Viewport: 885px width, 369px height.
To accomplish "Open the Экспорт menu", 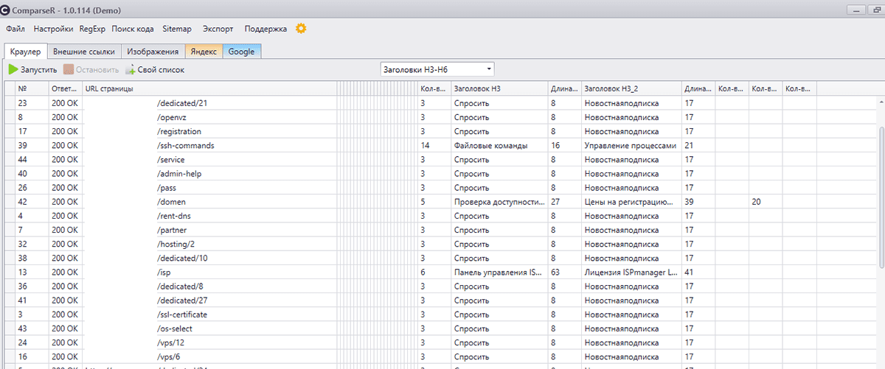I will point(218,29).
